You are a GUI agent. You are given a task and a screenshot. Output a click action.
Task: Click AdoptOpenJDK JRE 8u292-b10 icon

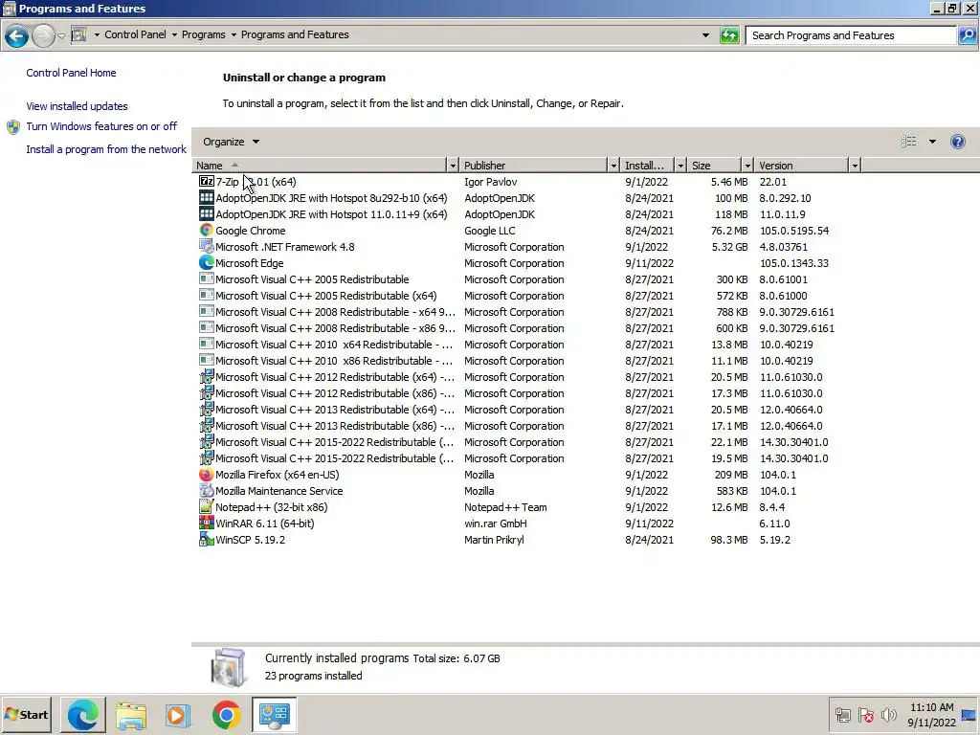tap(207, 197)
